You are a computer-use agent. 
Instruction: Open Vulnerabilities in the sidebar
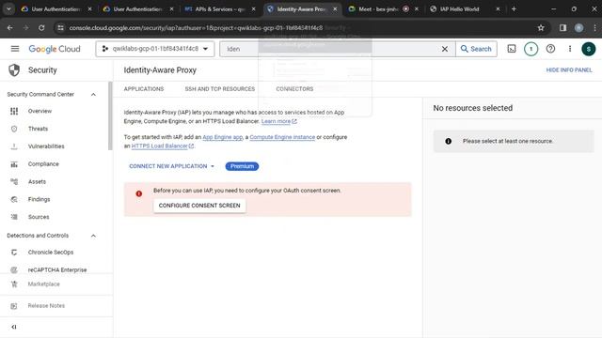(x=46, y=146)
